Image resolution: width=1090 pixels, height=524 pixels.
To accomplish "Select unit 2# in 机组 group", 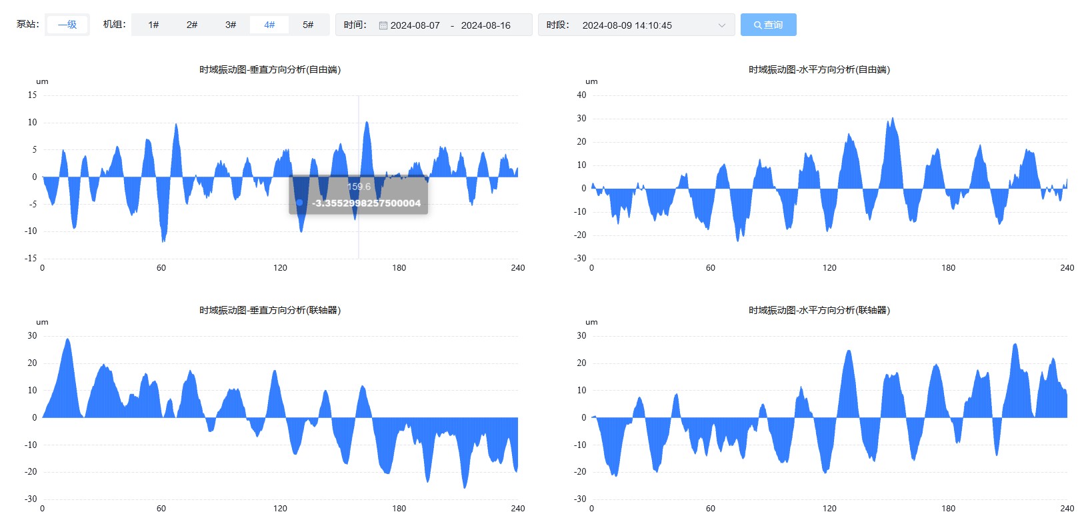I will pos(192,25).
